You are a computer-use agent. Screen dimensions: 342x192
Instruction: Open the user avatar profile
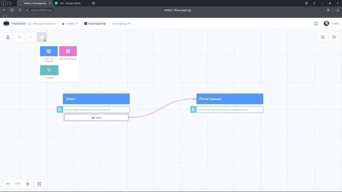click(327, 23)
